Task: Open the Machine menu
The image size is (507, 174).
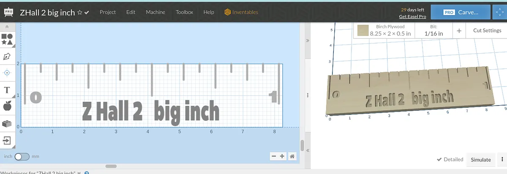Action: [155, 12]
